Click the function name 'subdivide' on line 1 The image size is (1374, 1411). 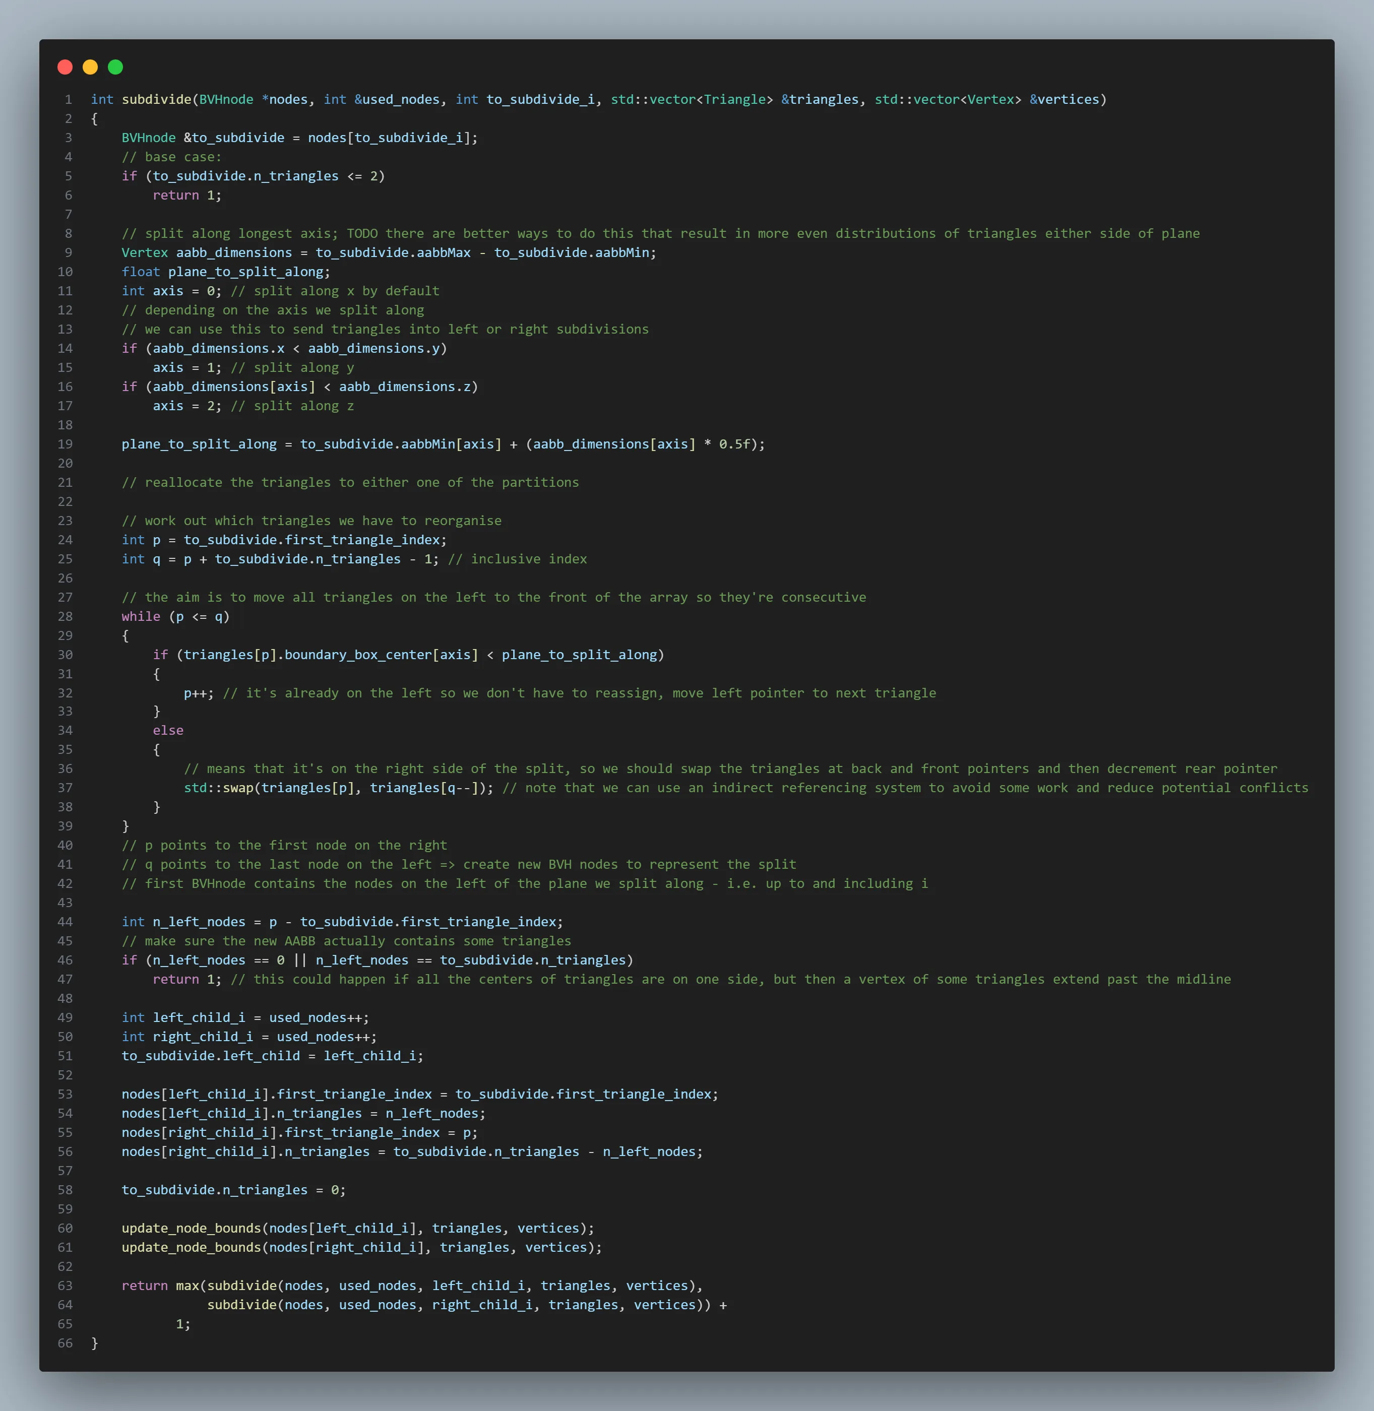(x=157, y=100)
